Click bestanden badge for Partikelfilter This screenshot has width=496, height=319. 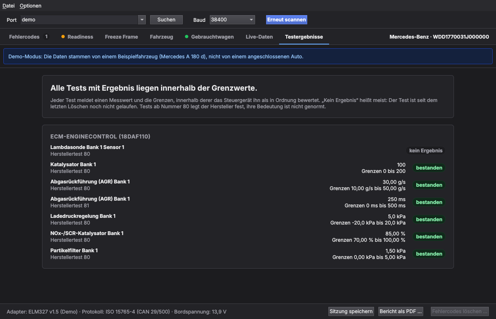[x=429, y=254]
